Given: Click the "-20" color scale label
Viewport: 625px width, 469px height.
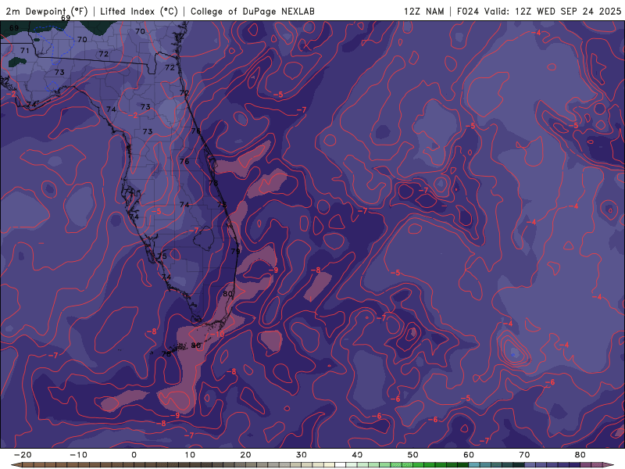Looking at the screenshot, I should pyautogui.click(x=23, y=455).
